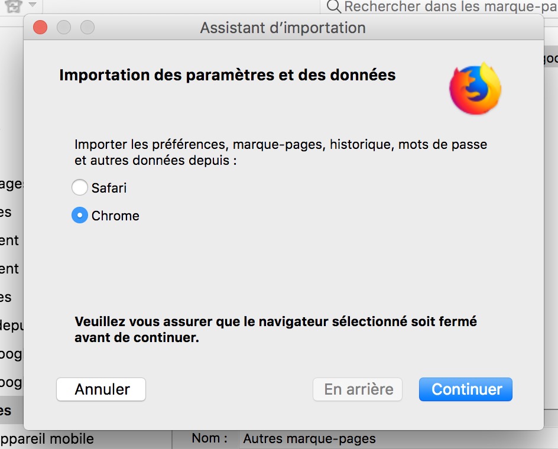
Task: Click the greyed minimize button of the dialog
Action: (x=64, y=27)
